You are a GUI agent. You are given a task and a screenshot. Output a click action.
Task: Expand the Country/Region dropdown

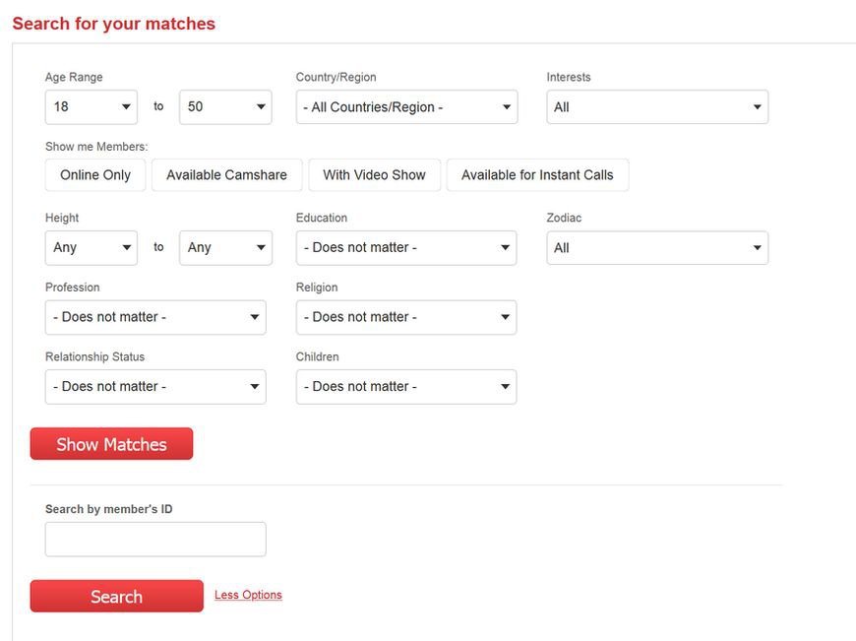click(x=406, y=107)
